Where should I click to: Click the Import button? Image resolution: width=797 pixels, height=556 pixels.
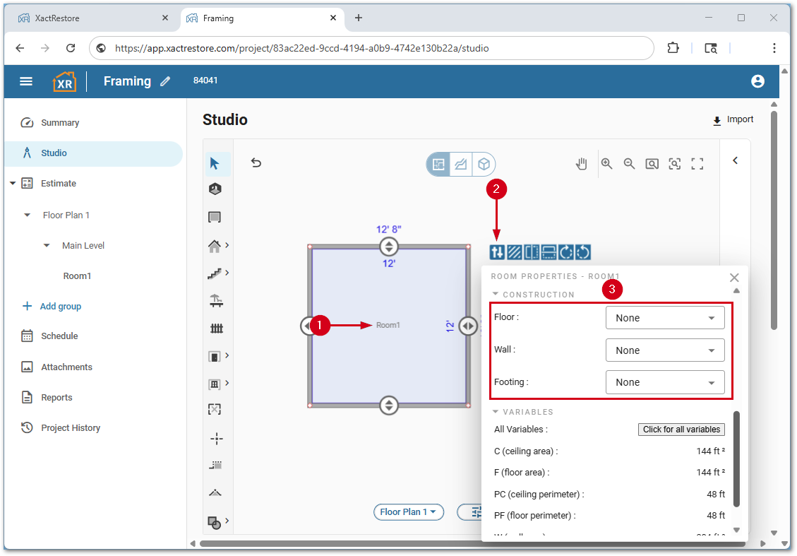point(733,120)
